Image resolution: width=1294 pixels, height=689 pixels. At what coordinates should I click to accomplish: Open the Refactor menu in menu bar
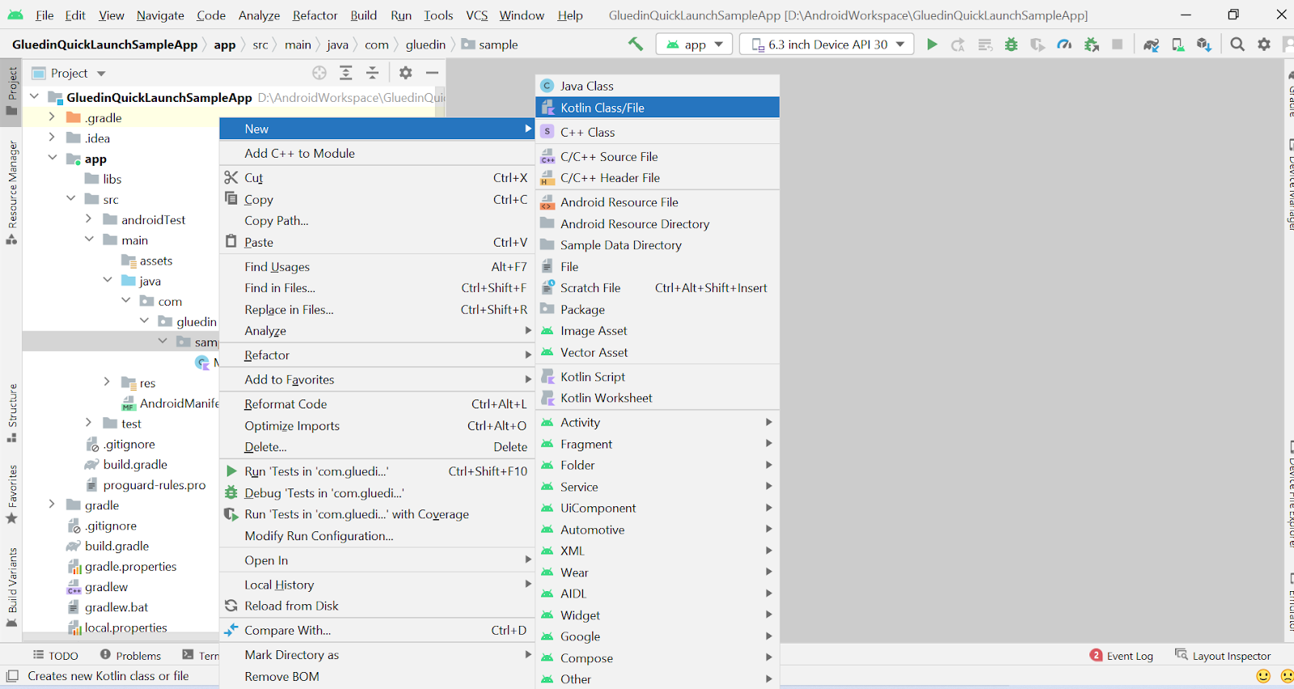pyautogui.click(x=315, y=15)
